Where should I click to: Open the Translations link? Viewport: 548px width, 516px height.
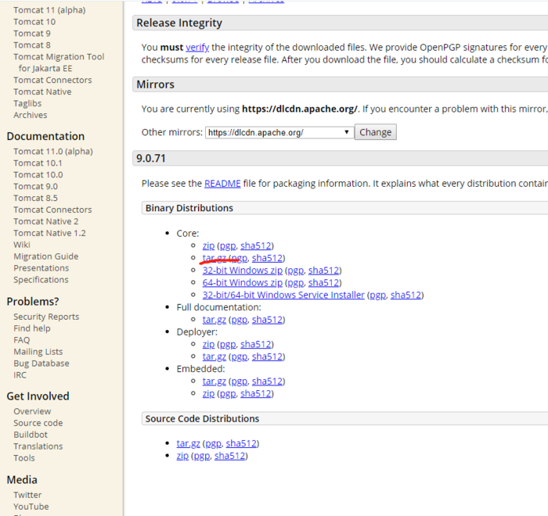coord(38,446)
